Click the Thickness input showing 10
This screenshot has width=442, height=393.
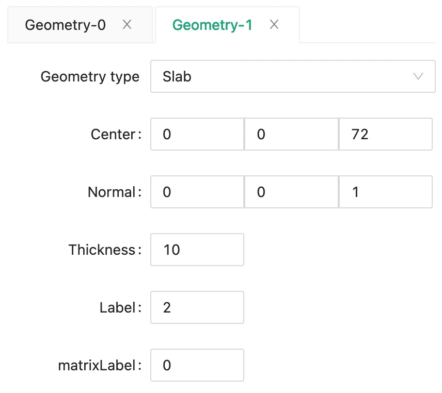click(x=197, y=250)
